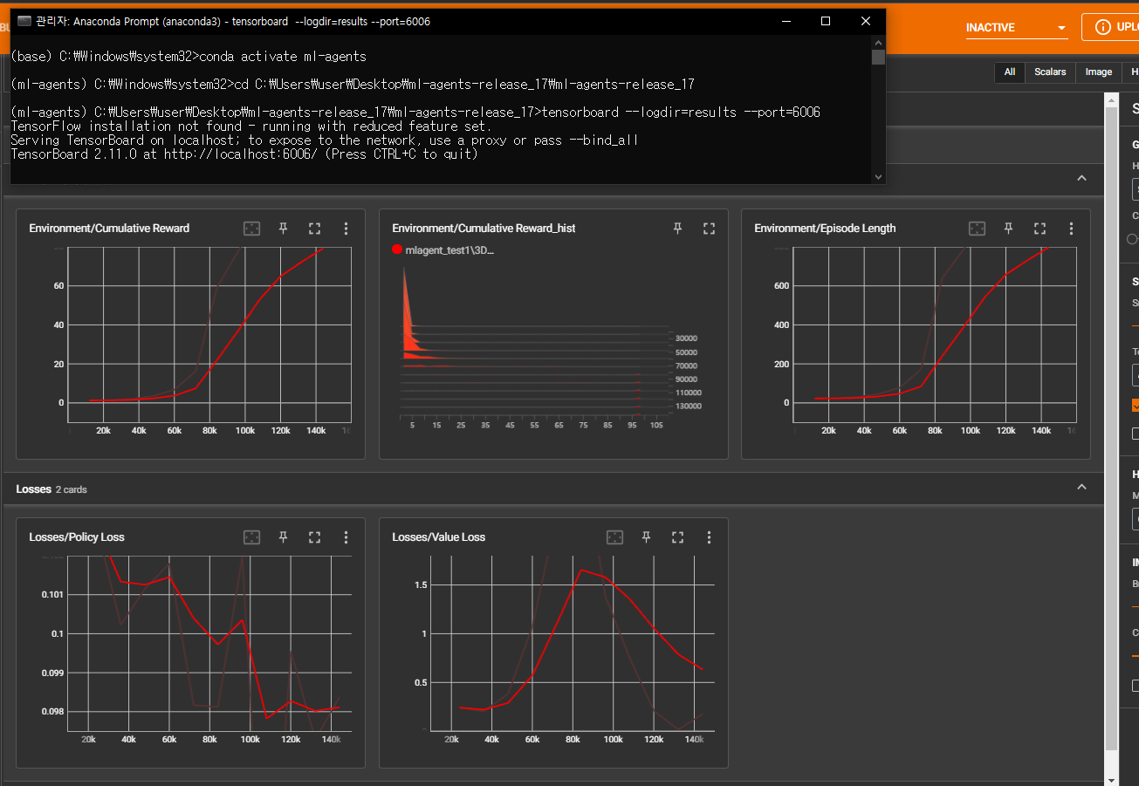
Task: Click the Environment/Episode Length card title
Action: pyautogui.click(x=825, y=229)
